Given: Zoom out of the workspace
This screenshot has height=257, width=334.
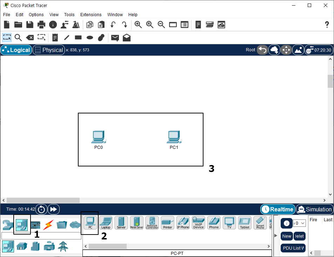Looking at the screenshot, I should tap(161, 25).
